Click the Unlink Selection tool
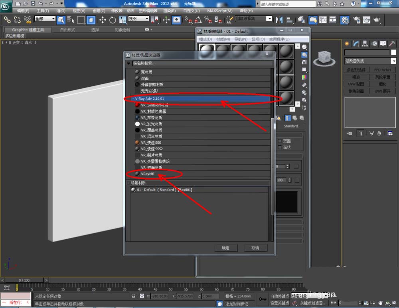The height and width of the screenshot is (308, 399). point(17,20)
